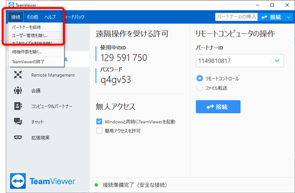Screen dimensions: 295x193
Task: Open the 拡張現実 section label
Action: tap(40, 138)
